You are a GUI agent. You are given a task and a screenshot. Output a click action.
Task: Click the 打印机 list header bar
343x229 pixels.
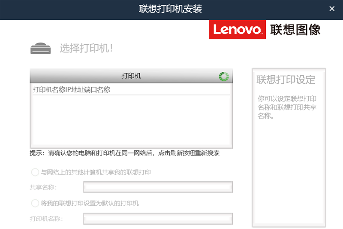coord(131,76)
